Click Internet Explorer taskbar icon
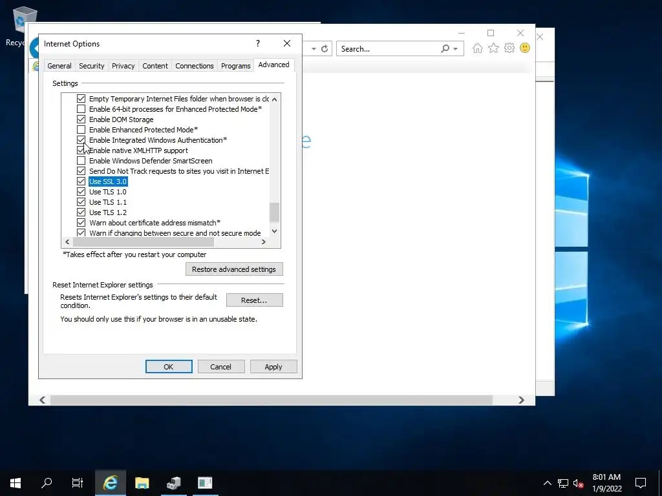This screenshot has height=496, width=662. [110, 483]
